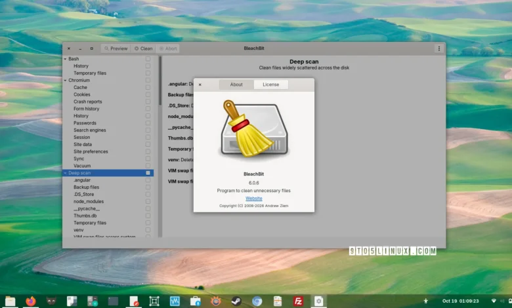
Task: Open the network Wi-Fi tray icon
Action: (494, 301)
